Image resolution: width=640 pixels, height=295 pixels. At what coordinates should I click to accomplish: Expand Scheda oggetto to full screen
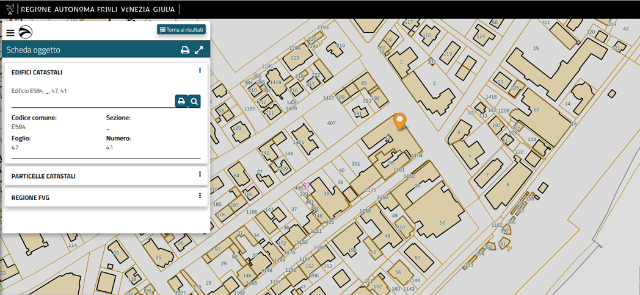pos(199,50)
